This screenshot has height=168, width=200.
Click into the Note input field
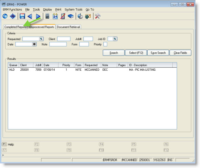pyautogui.click(x=58, y=44)
